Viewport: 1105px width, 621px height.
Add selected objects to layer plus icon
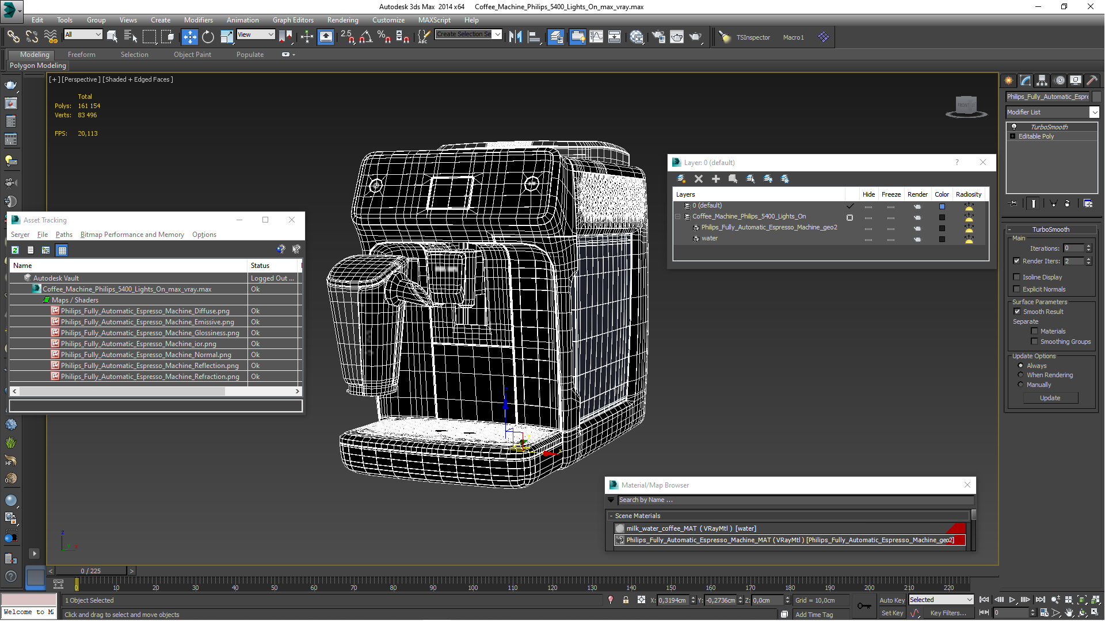[x=716, y=179]
